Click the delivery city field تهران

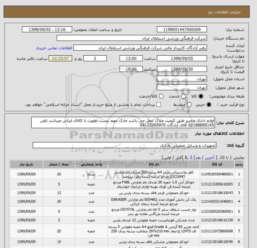point(182,88)
